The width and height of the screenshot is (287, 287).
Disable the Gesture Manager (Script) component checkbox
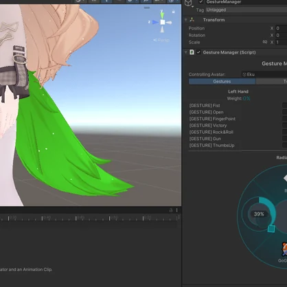point(198,52)
